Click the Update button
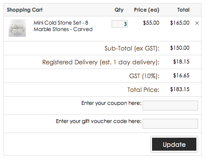Image resolution: width=205 pixels, height=158 pixels. [x=174, y=144]
